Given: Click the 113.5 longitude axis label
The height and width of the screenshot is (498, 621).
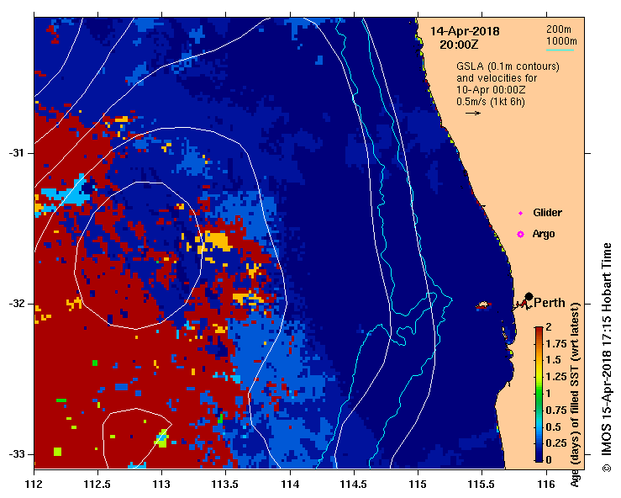Looking at the screenshot, I should coord(226,485).
